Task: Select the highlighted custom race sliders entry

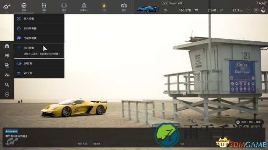Action: tap(39, 51)
